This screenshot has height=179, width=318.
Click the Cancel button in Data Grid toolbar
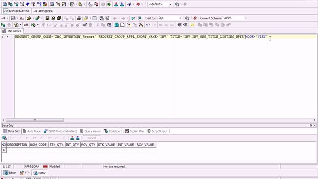tap(91, 138)
